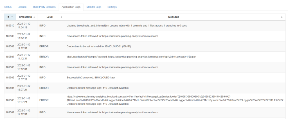The image size is (288, 119).
Task: Select log entry number 189510
Action: (10, 26)
